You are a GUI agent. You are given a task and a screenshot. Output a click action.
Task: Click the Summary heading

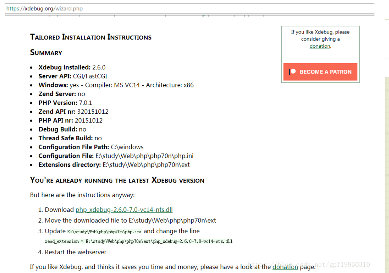pyautogui.click(x=46, y=53)
